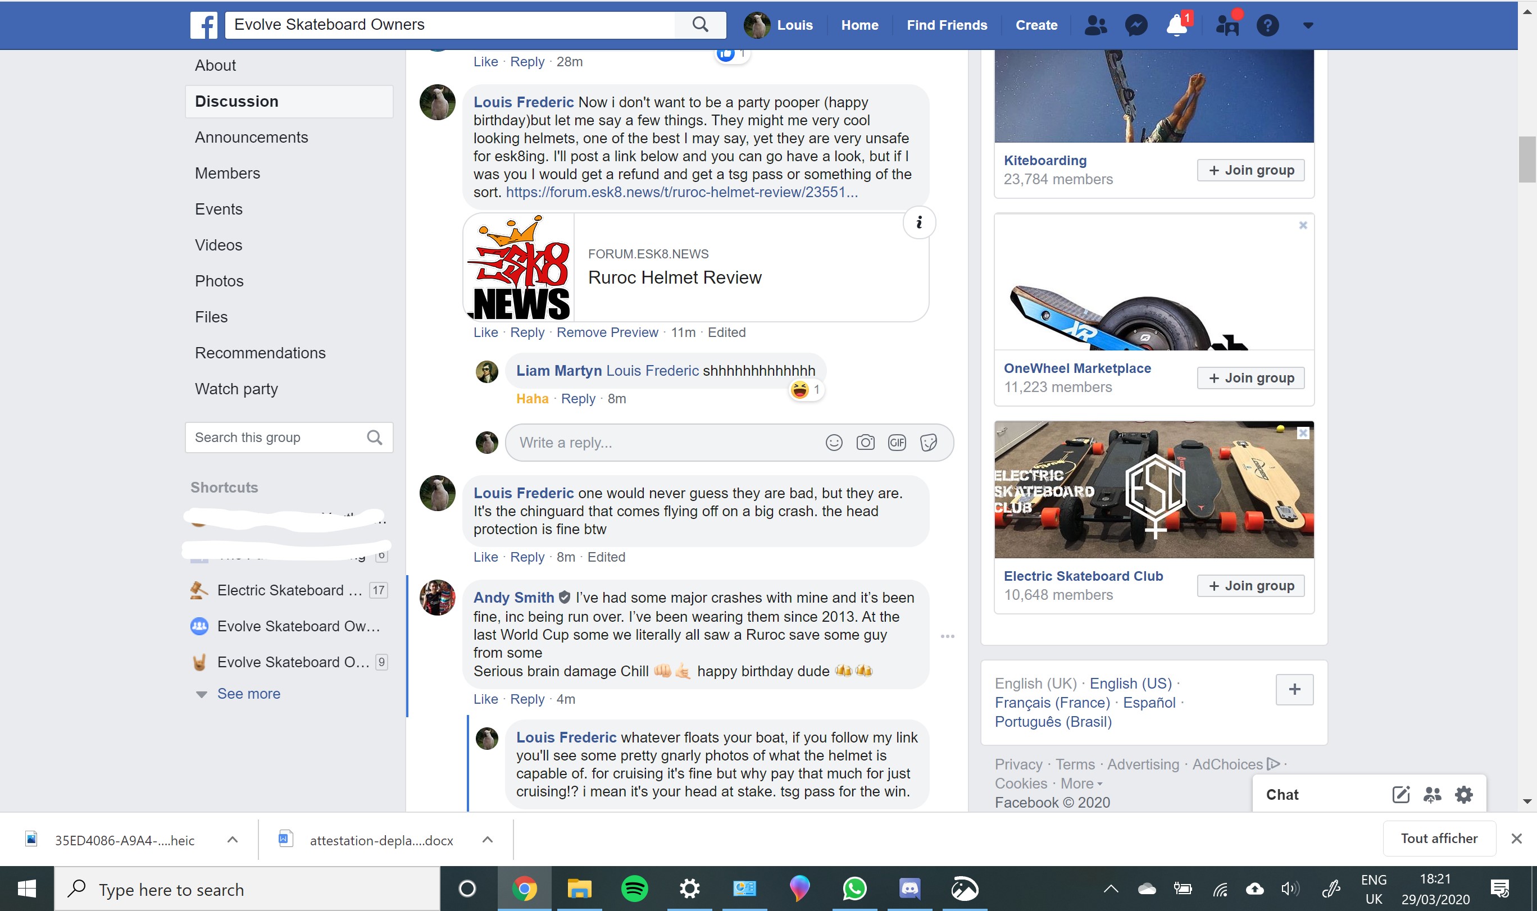Post a GIF in the reply box
The width and height of the screenshot is (1537, 911).
[x=897, y=443]
